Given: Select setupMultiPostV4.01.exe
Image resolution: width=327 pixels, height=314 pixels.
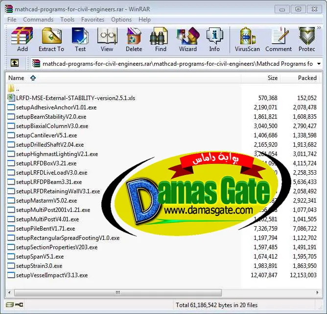Looking at the screenshot, I should coord(47,219).
